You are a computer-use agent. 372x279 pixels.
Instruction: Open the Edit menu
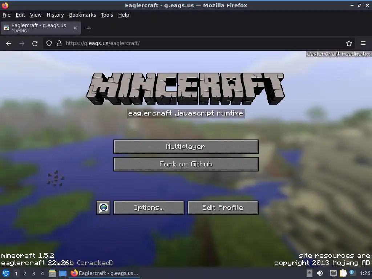click(x=20, y=15)
